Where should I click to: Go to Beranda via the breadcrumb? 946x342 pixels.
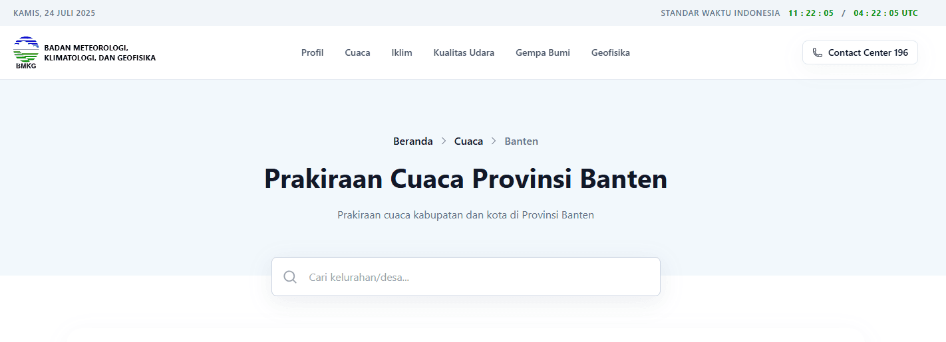pos(412,141)
